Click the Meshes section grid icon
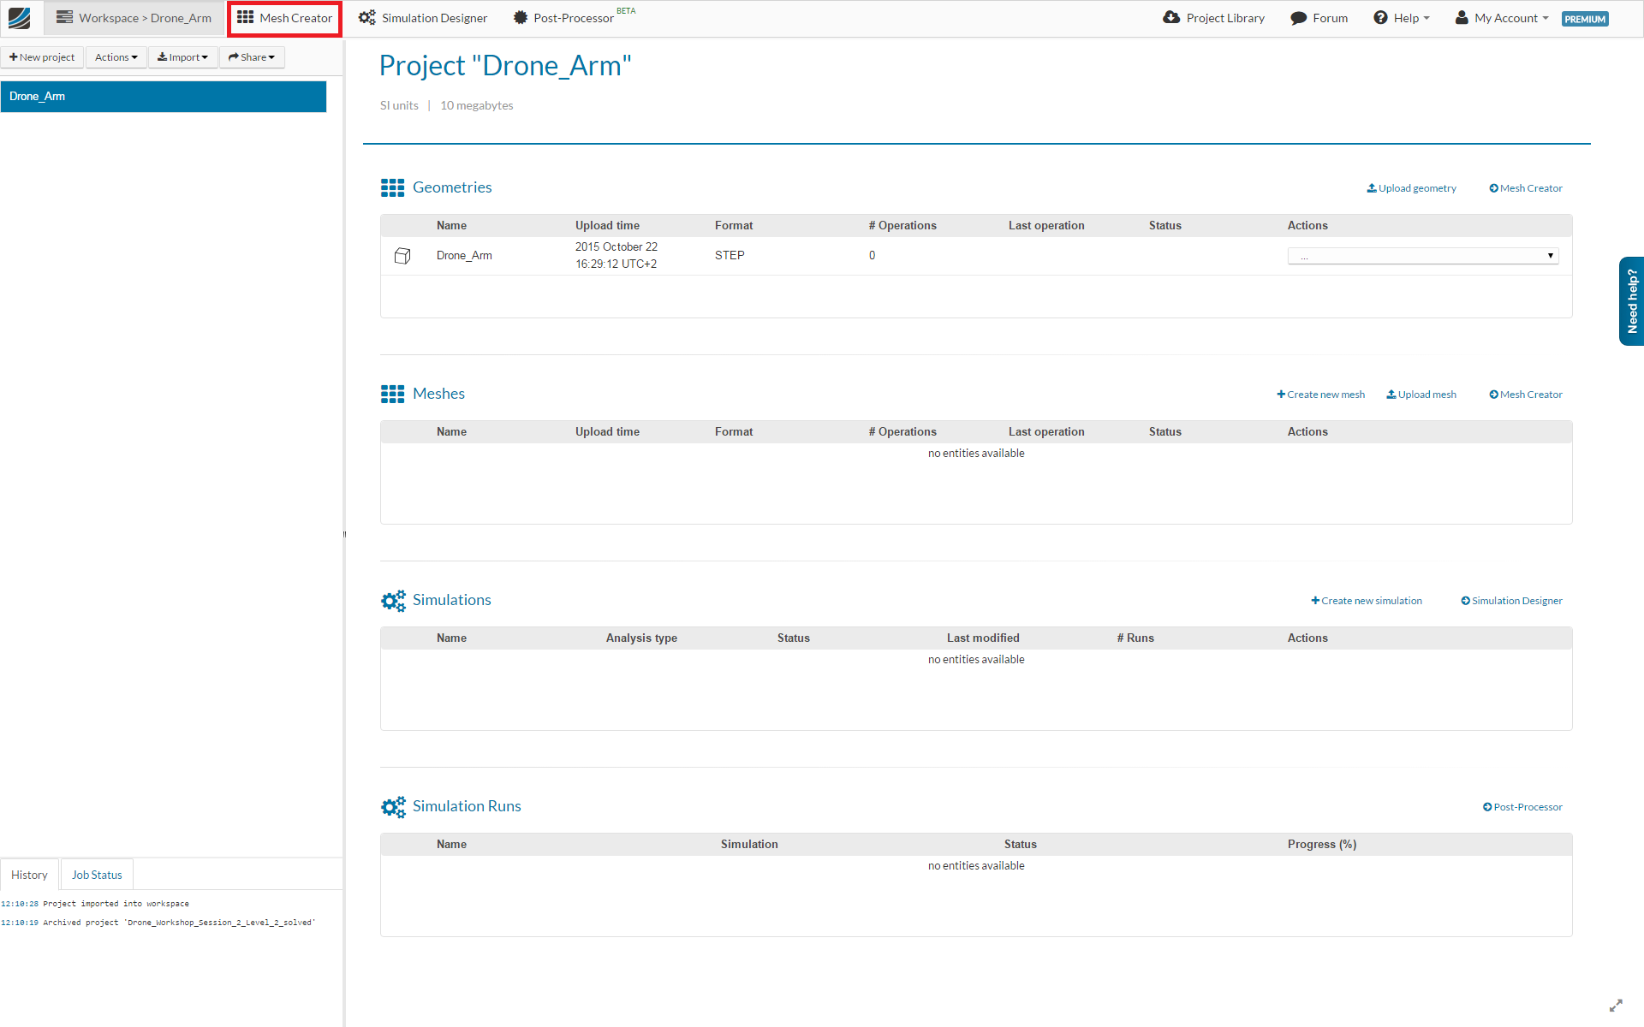The width and height of the screenshot is (1644, 1027). (392, 394)
